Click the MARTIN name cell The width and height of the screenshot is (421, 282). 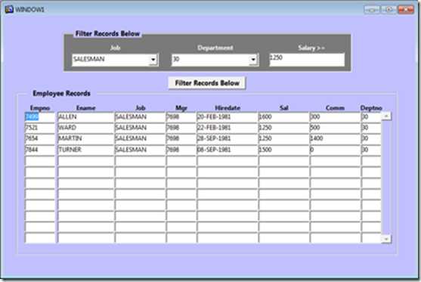86,139
